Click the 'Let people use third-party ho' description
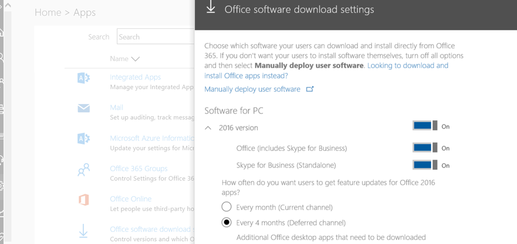This screenshot has height=244, width=517. click(152, 209)
